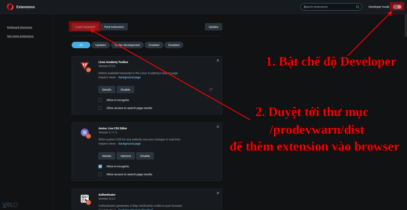The height and width of the screenshot is (210, 407).
Task: Remove Linux Academy Toolbox with its X icon
Action: tap(218, 61)
